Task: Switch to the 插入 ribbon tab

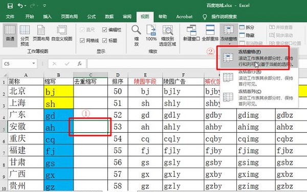Action: 47,17
